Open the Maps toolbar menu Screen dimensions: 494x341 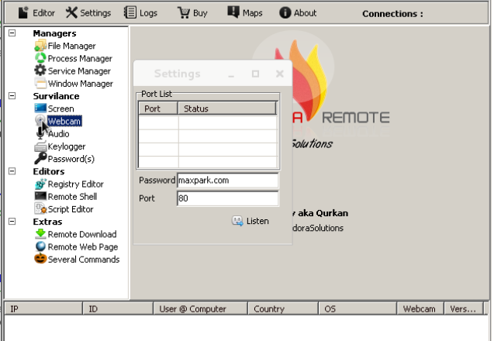tap(244, 12)
